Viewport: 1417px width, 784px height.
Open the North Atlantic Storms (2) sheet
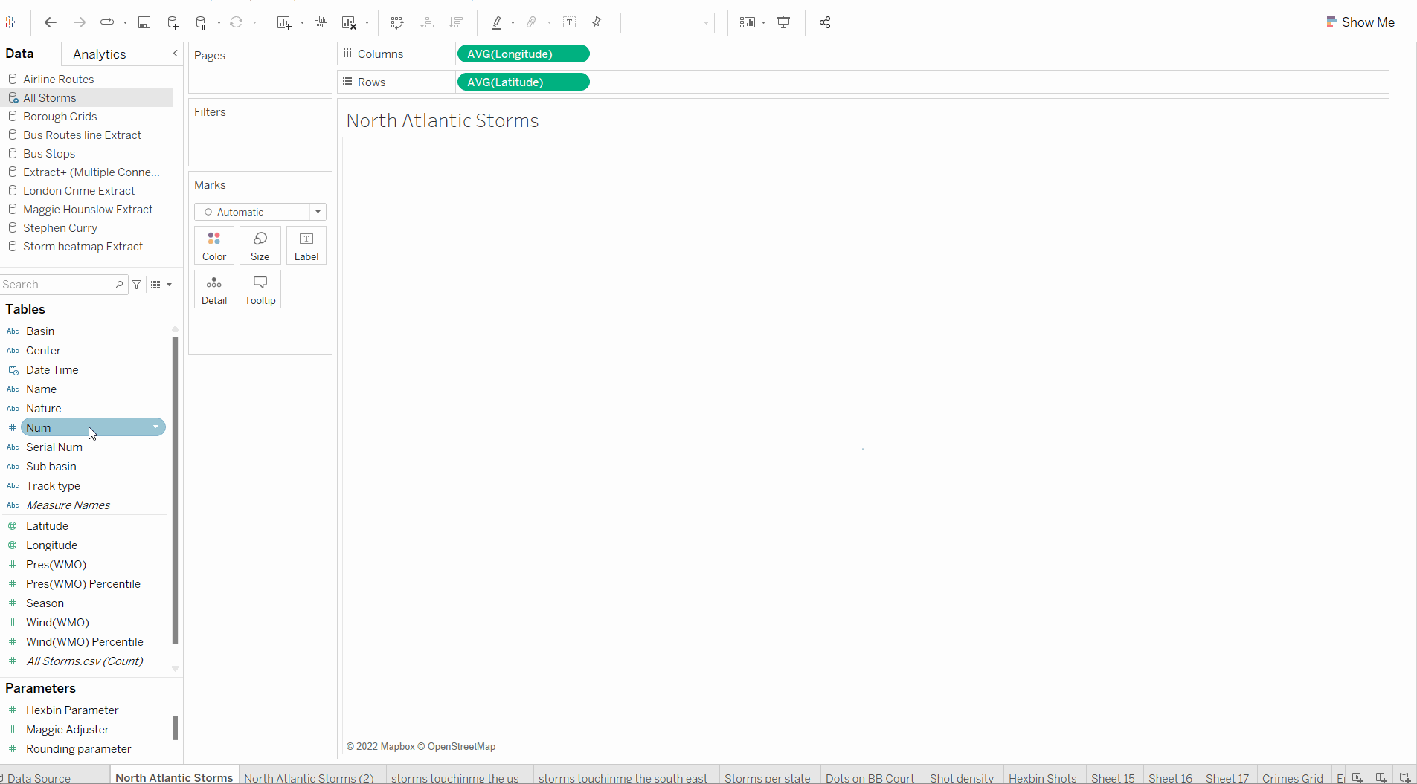(x=309, y=778)
